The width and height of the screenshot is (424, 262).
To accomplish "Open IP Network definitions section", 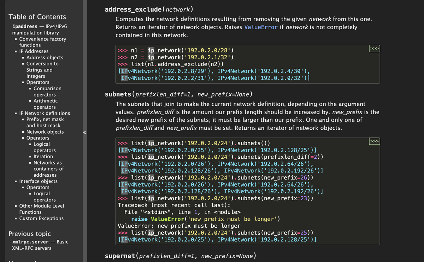I will (45, 113).
